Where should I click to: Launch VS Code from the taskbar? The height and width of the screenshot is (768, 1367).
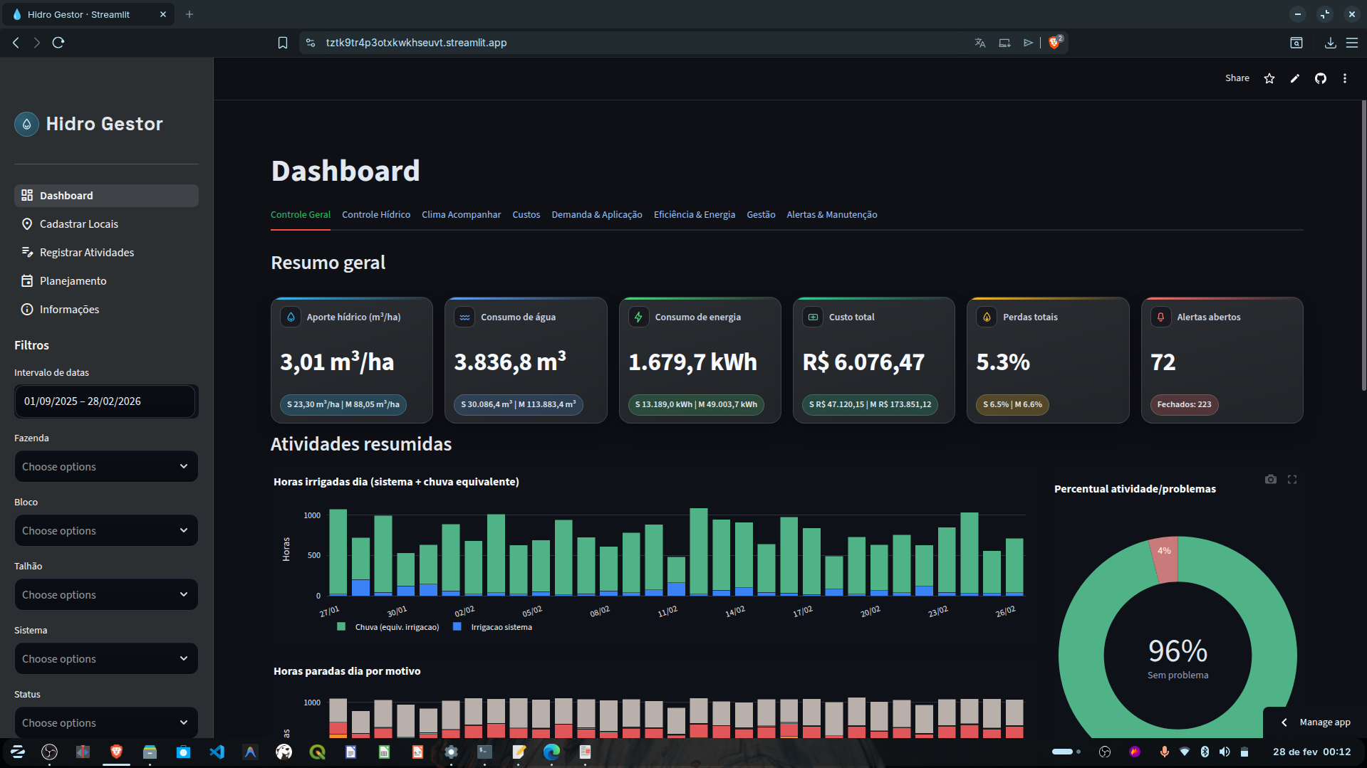pyautogui.click(x=217, y=752)
